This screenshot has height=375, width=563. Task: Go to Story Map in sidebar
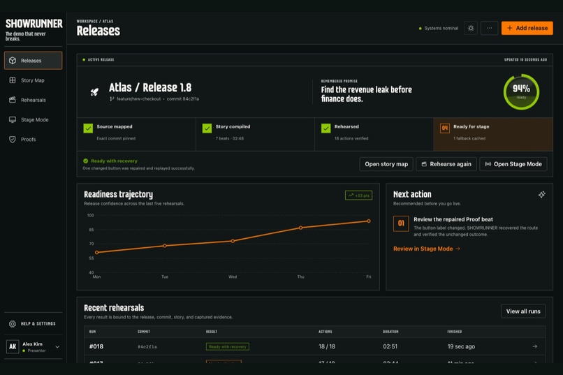[x=33, y=80]
